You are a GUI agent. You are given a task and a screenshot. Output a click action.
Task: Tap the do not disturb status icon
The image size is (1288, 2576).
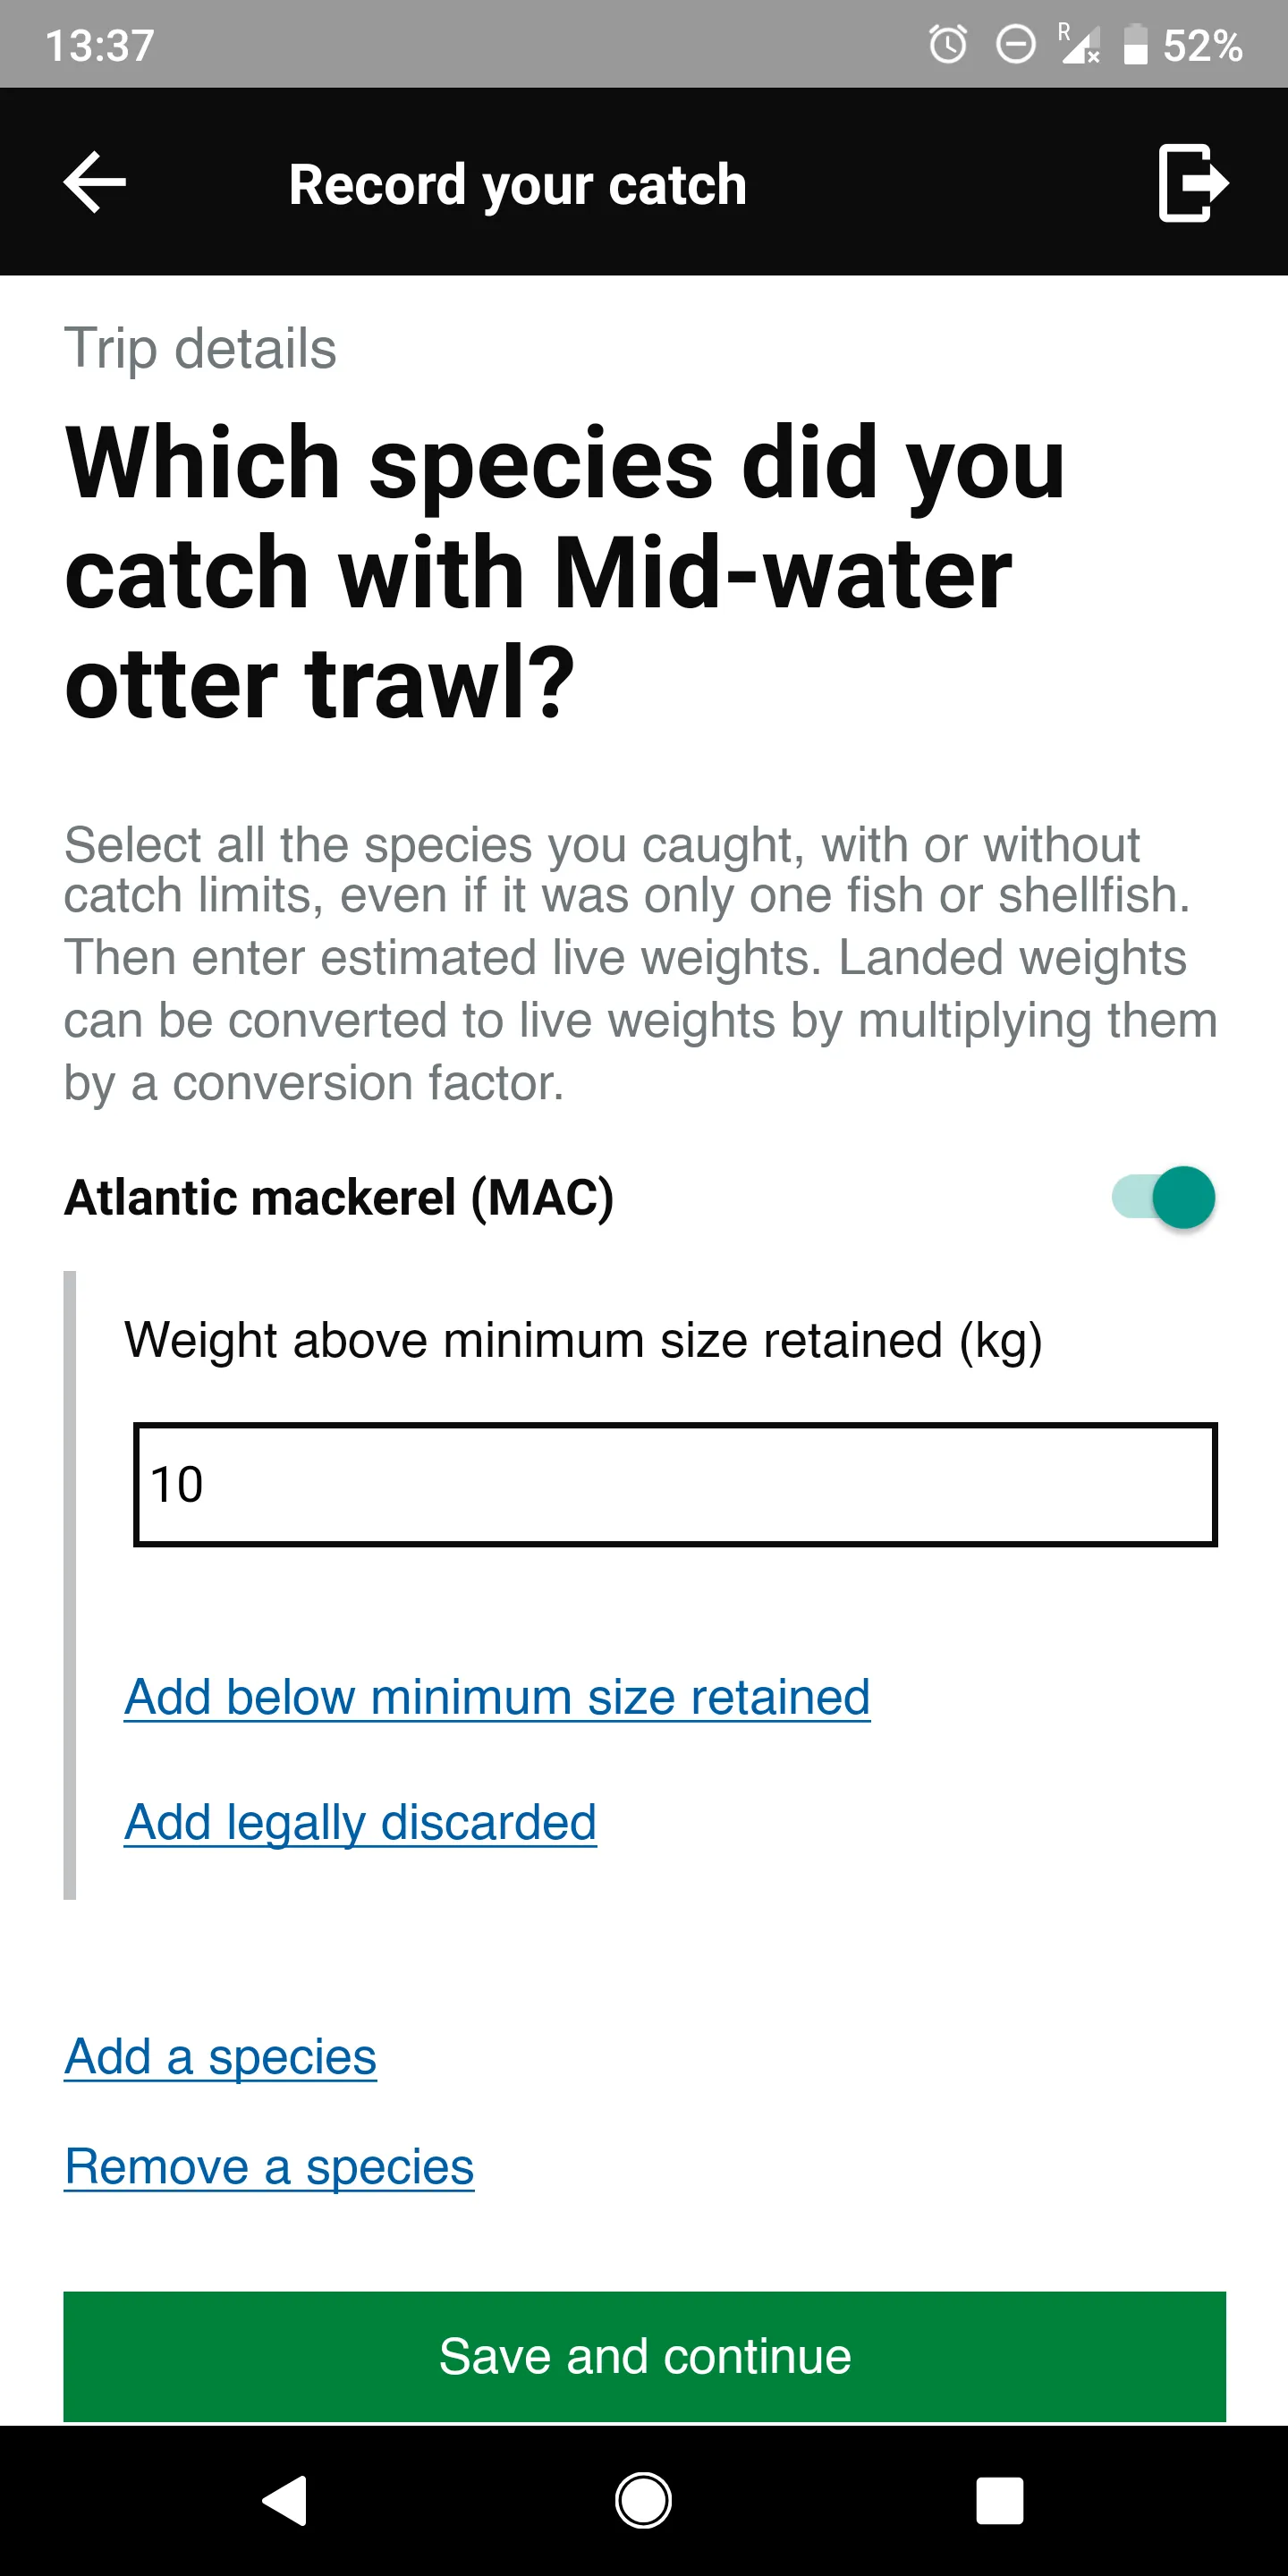1016,45
